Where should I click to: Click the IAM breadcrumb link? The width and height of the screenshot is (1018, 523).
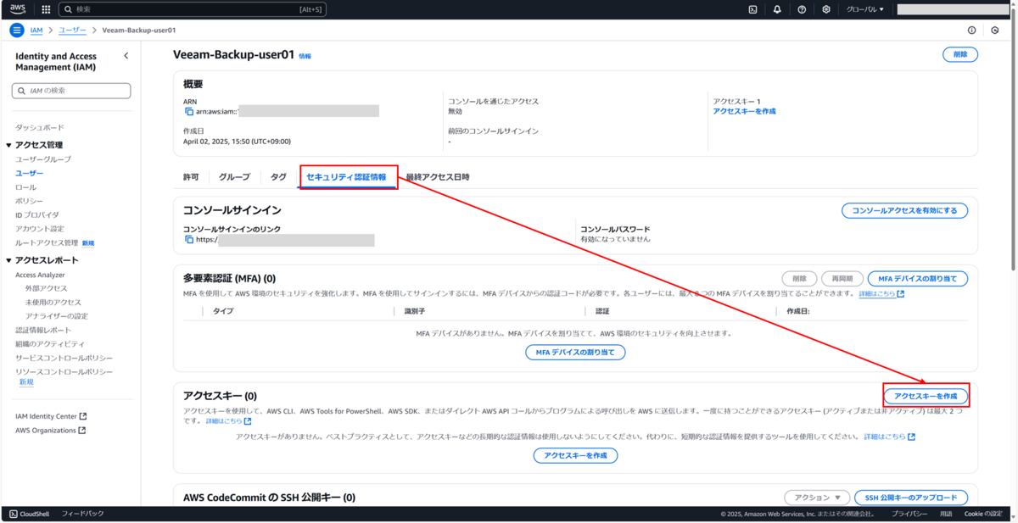pos(36,30)
